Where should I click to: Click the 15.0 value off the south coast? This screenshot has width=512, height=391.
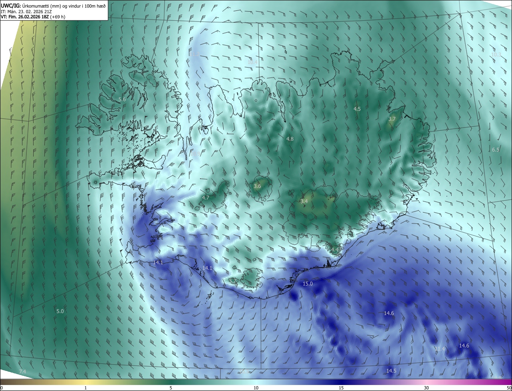click(x=308, y=283)
